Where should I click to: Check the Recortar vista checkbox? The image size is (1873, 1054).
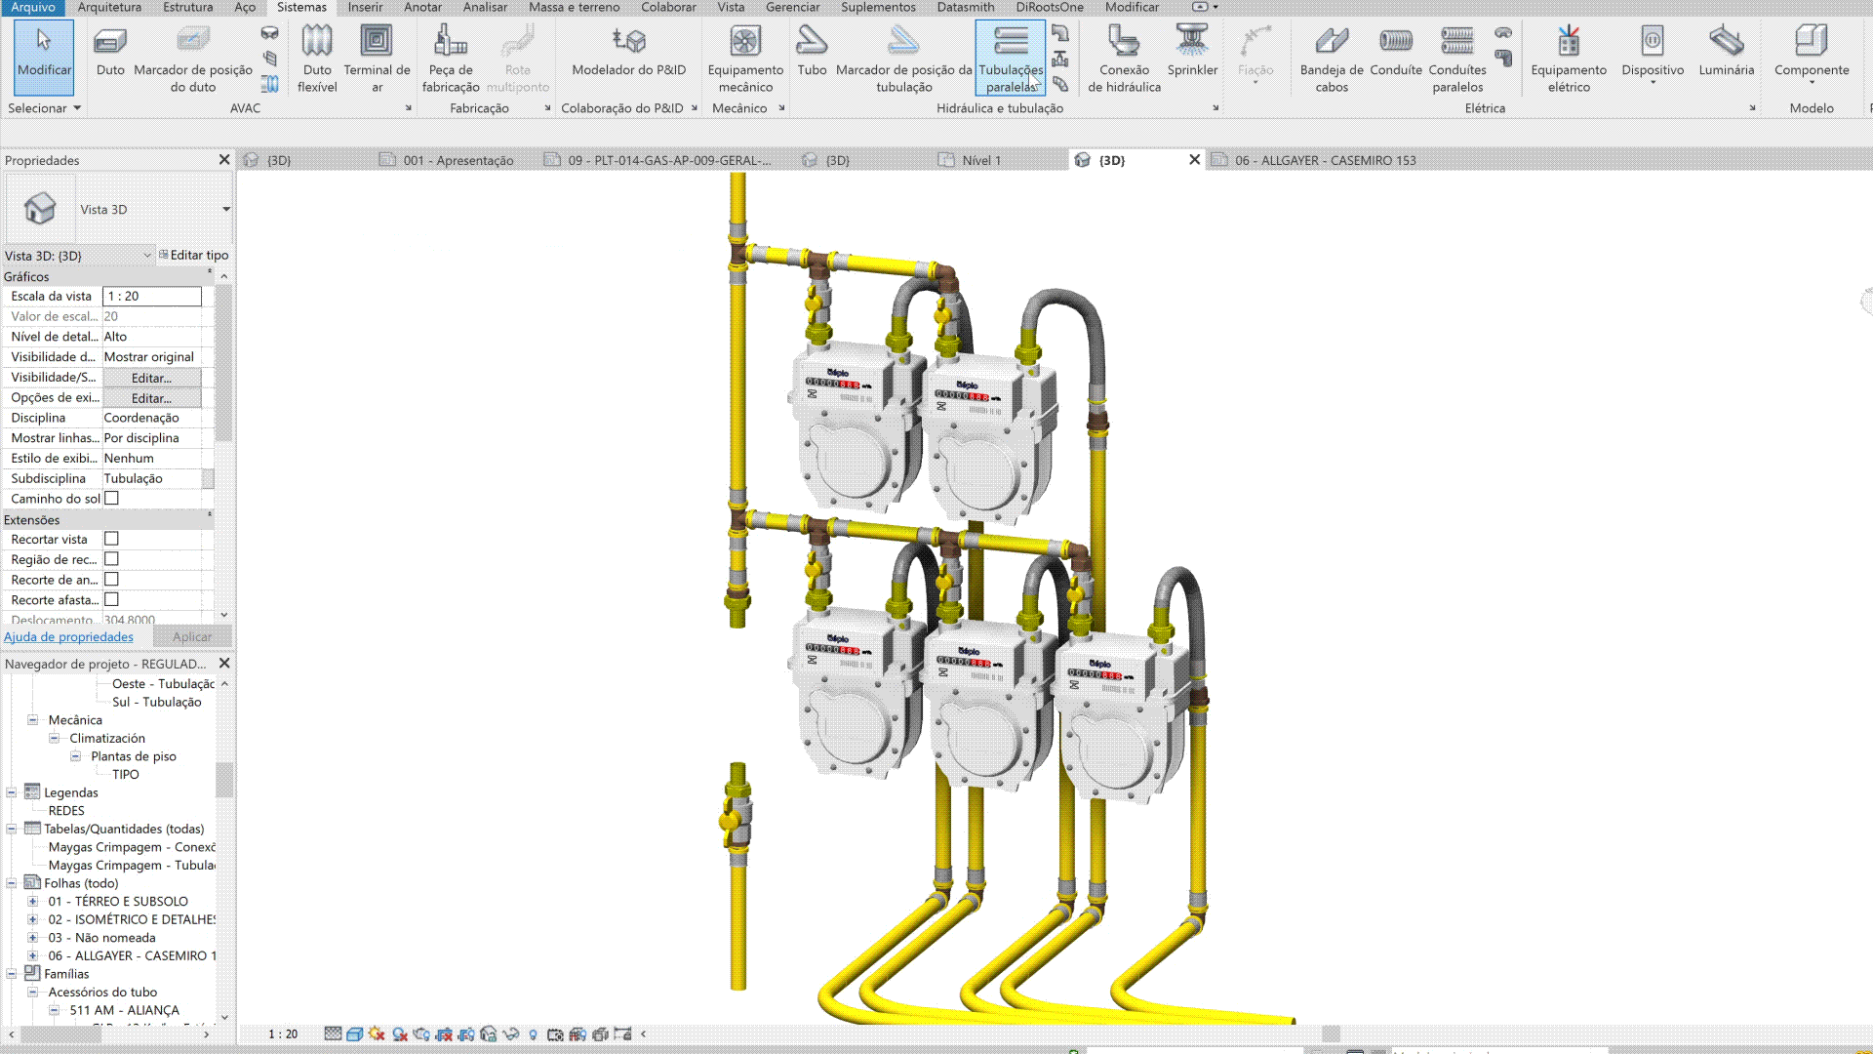coord(112,539)
